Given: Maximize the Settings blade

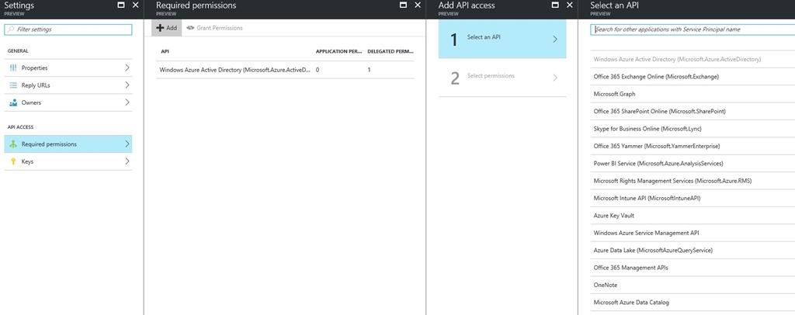Looking at the screenshot, I should pyautogui.click(x=120, y=5).
